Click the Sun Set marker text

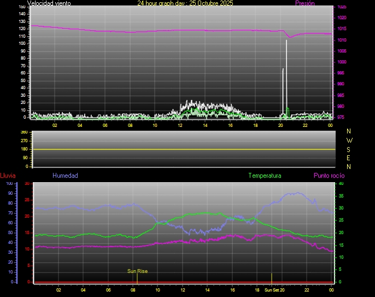click(x=272, y=290)
